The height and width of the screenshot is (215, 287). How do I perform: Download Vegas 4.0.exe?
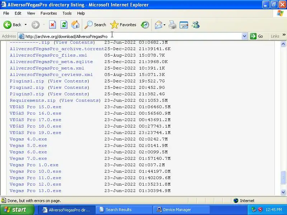[28, 139]
